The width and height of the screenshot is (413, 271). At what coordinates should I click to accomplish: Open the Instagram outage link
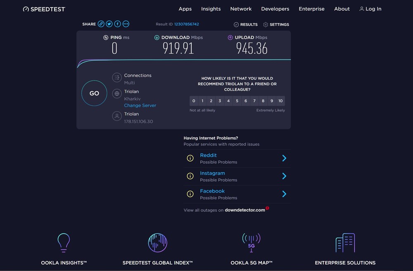tap(213, 173)
